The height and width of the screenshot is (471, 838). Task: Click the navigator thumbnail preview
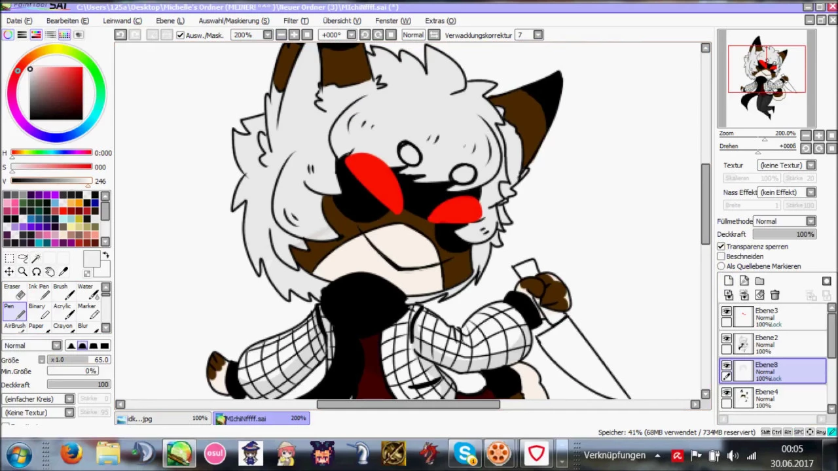(x=767, y=78)
